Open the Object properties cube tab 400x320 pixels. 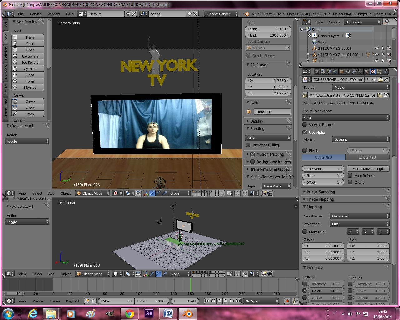[342, 72]
